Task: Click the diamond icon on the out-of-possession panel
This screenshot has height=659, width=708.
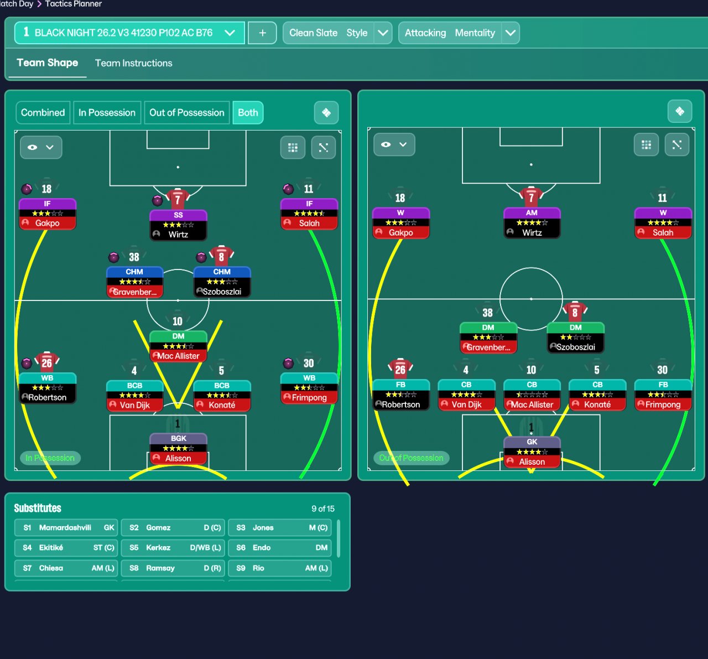Action: tap(680, 111)
